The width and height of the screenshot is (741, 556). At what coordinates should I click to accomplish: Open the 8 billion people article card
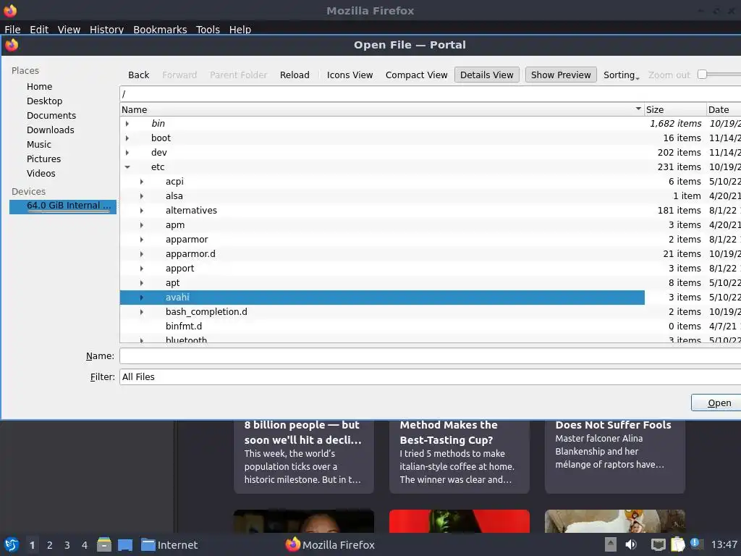coord(304,456)
